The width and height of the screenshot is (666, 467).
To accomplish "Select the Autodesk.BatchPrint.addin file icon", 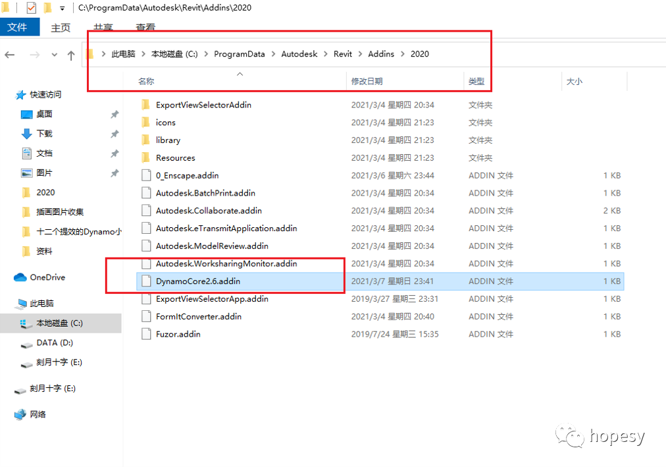I will [x=146, y=193].
